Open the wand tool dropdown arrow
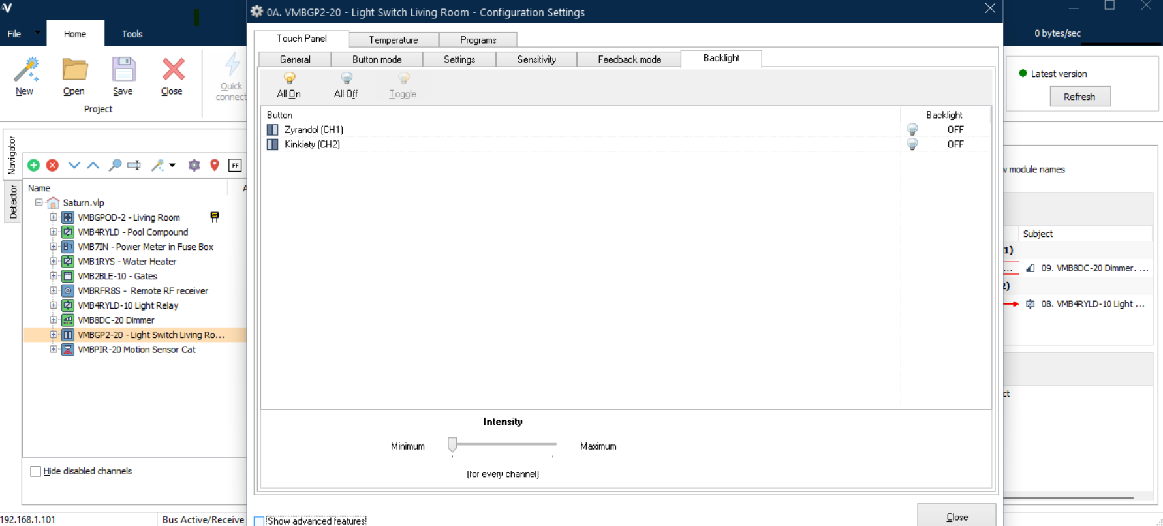Viewport: 1163px width, 526px height. [172, 165]
